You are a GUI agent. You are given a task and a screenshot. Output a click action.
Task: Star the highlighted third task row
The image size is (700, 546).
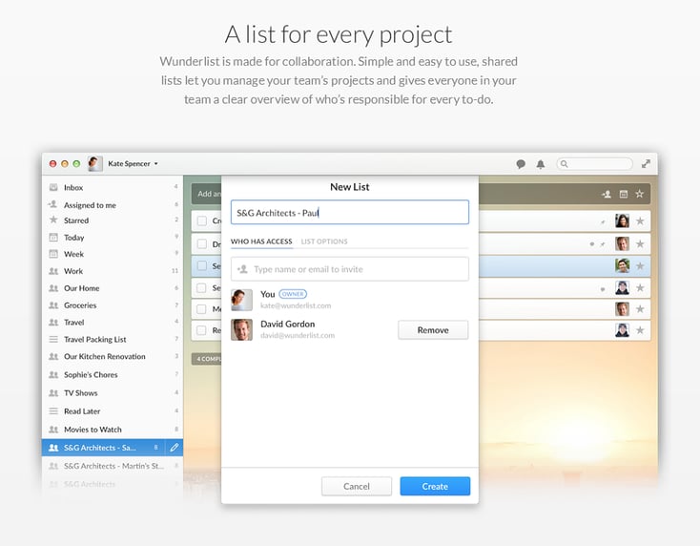[x=640, y=266]
